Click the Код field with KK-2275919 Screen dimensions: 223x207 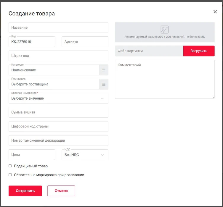tap(32, 42)
